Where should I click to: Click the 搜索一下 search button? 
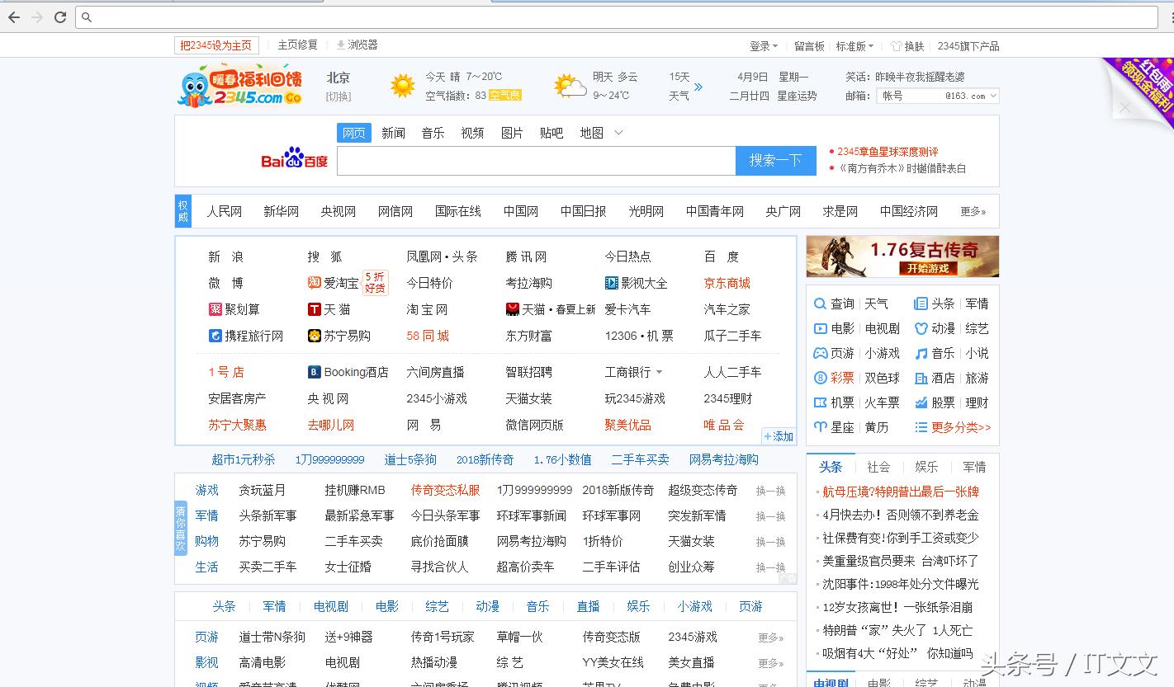(x=775, y=161)
